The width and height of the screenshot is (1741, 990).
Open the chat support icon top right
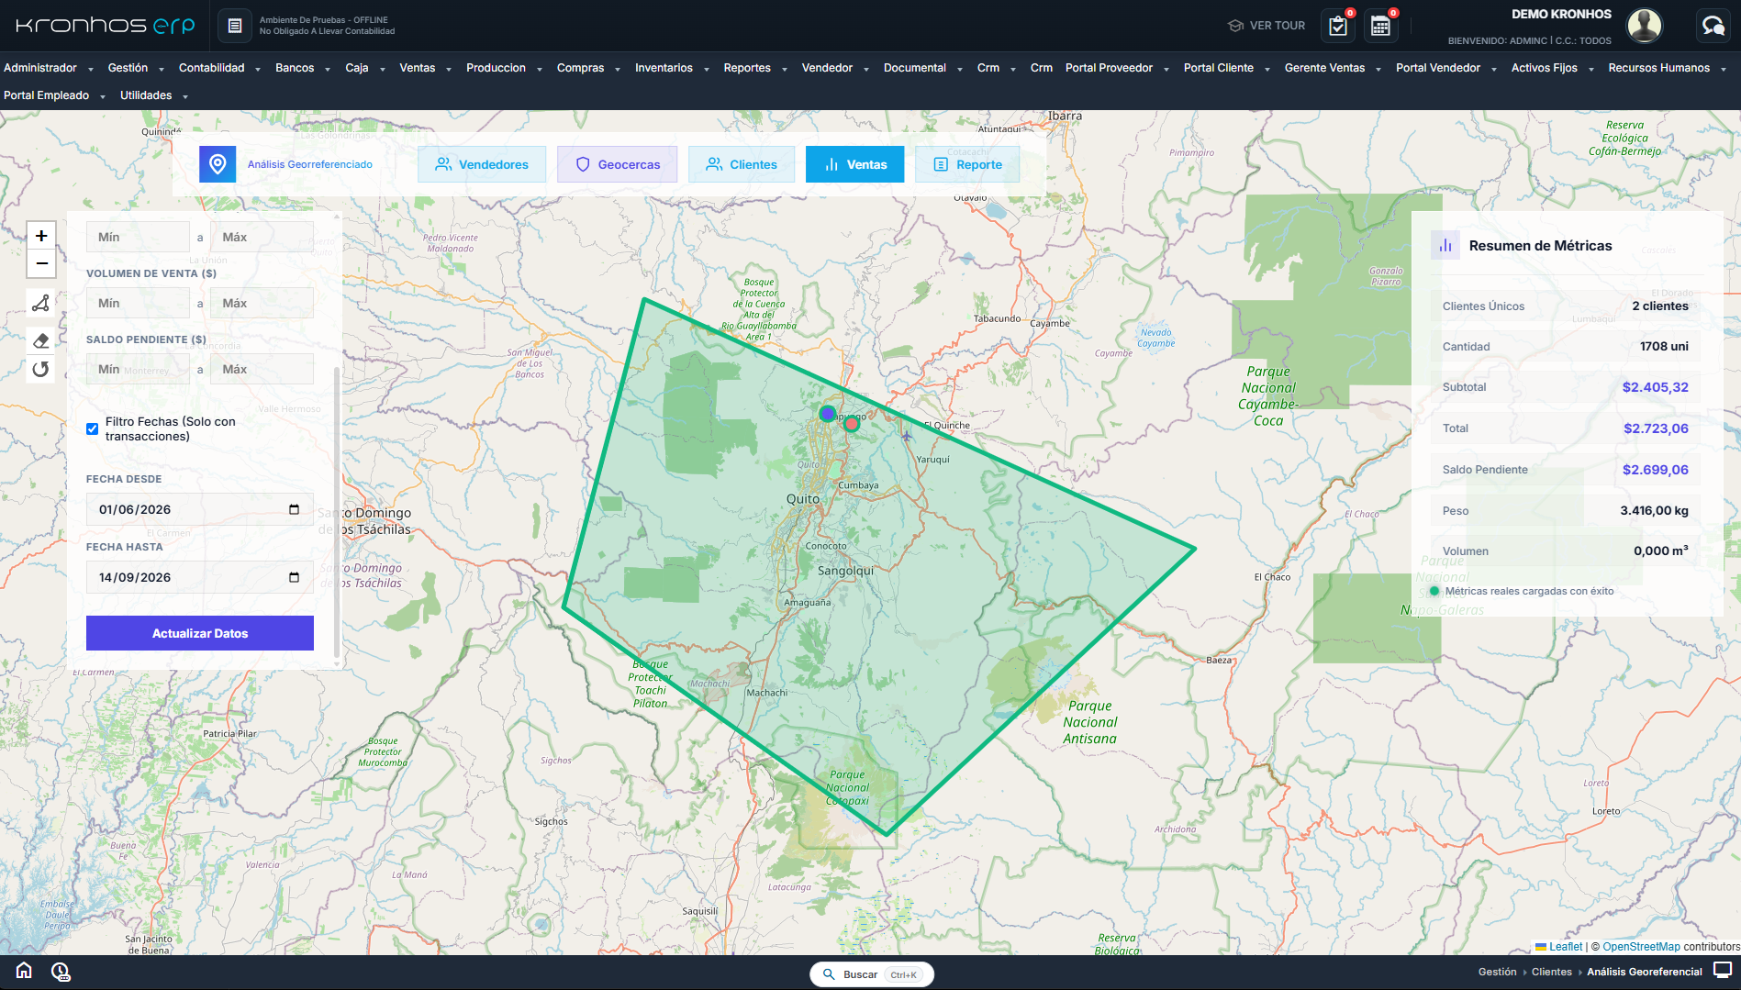pyautogui.click(x=1713, y=26)
